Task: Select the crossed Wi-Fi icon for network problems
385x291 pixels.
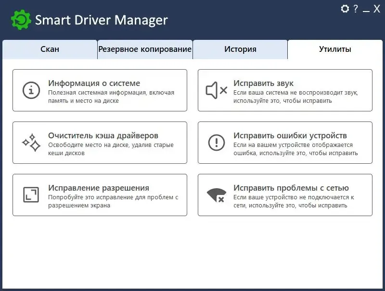Action: pos(215,195)
